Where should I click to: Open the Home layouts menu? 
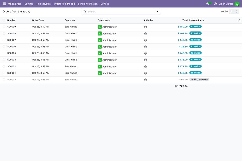tap(43, 4)
